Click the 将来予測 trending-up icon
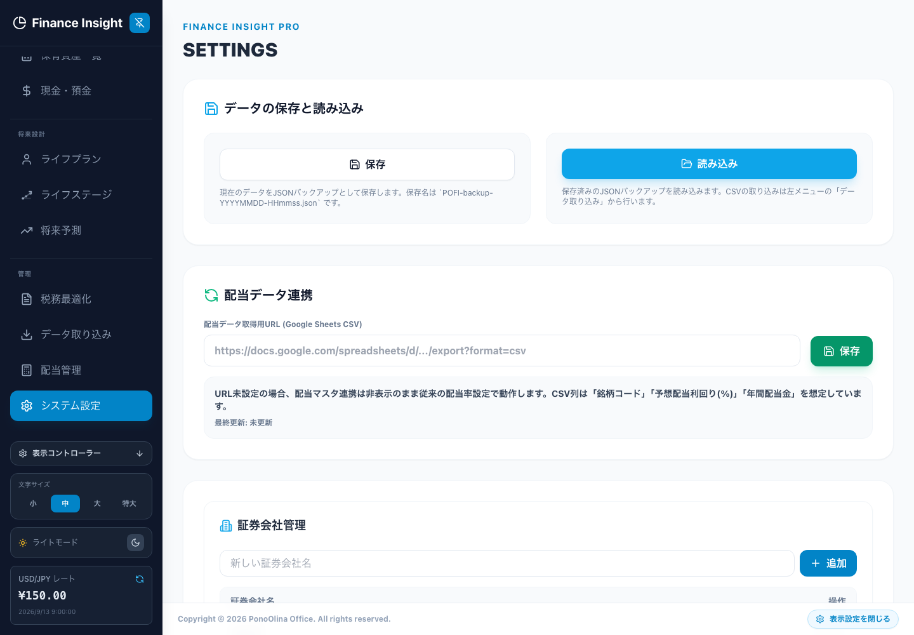This screenshot has width=914, height=635. coord(27,231)
